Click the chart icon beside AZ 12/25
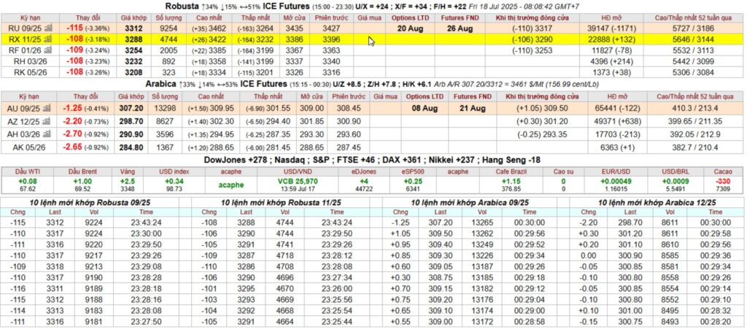747x329 pixels. pos(48,120)
